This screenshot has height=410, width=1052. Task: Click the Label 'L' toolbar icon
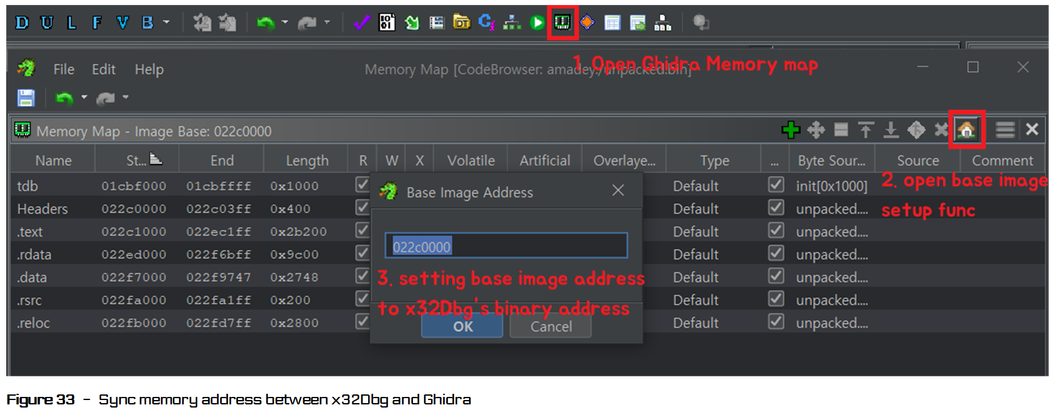pos(72,23)
